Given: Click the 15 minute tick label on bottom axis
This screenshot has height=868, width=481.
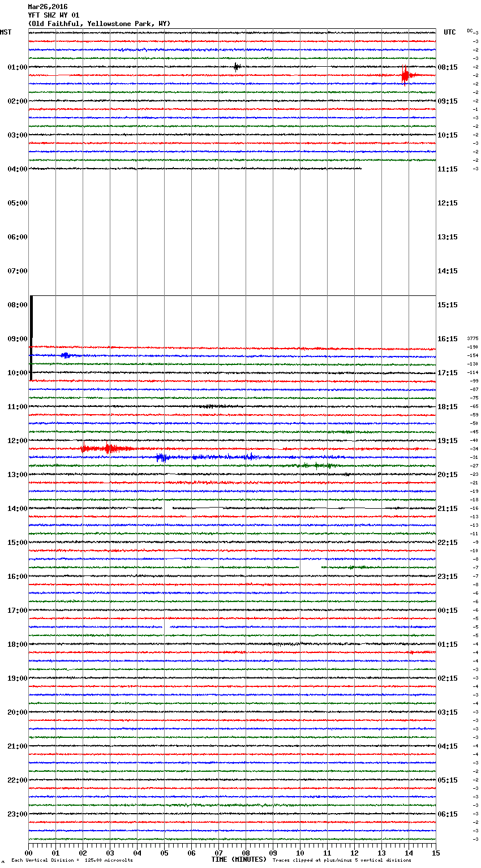Looking at the screenshot, I should point(436,853).
